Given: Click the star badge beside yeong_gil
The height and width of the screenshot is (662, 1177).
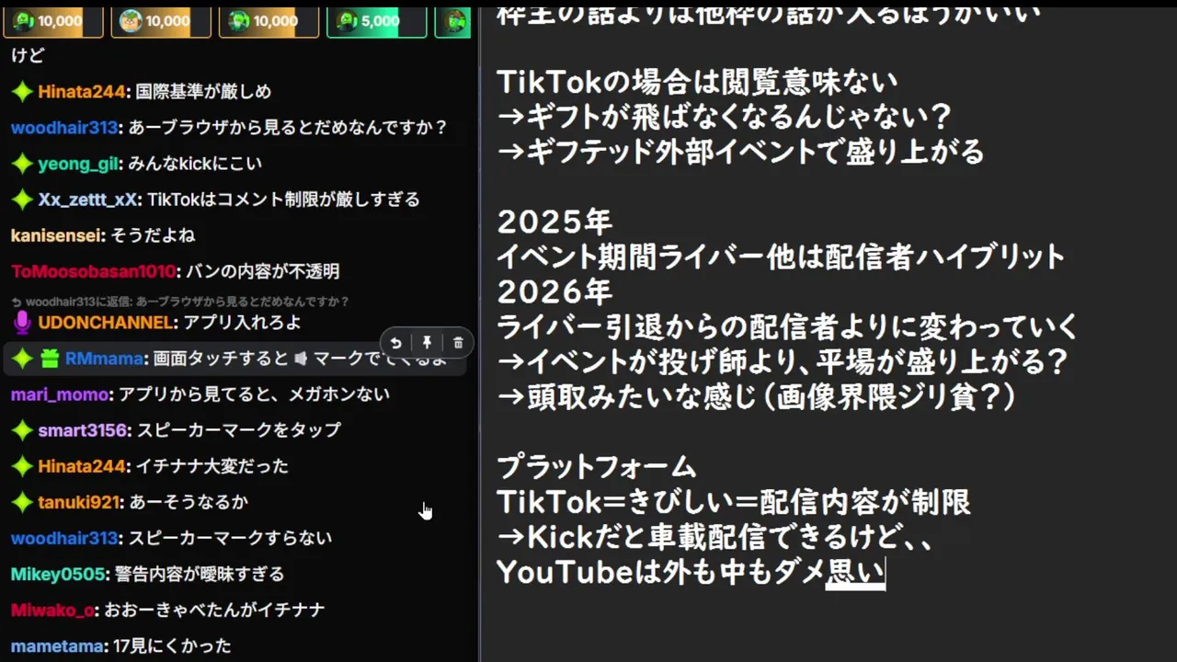Looking at the screenshot, I should [22, 164].
